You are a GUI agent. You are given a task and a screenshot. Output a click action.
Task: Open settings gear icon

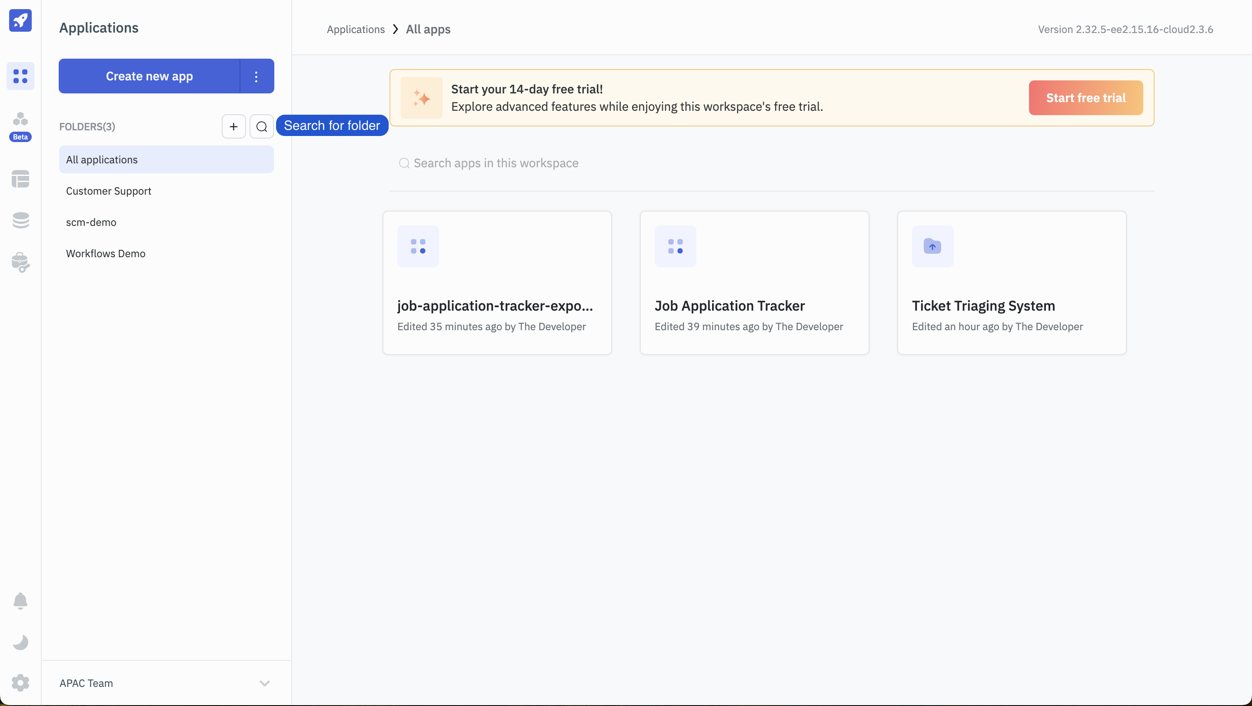coord(20,683)
